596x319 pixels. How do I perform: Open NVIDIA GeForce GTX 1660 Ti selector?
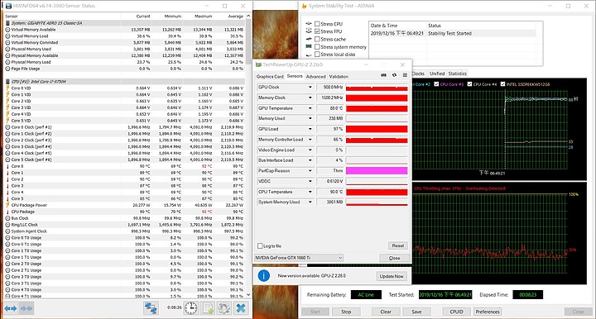click(x=299, y=258)
